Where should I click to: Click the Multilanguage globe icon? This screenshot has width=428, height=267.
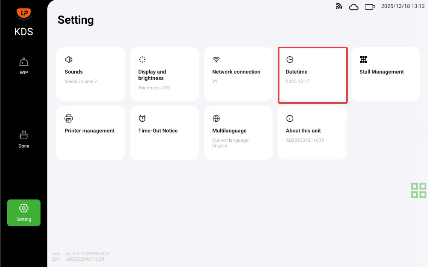tap(216, 118)
